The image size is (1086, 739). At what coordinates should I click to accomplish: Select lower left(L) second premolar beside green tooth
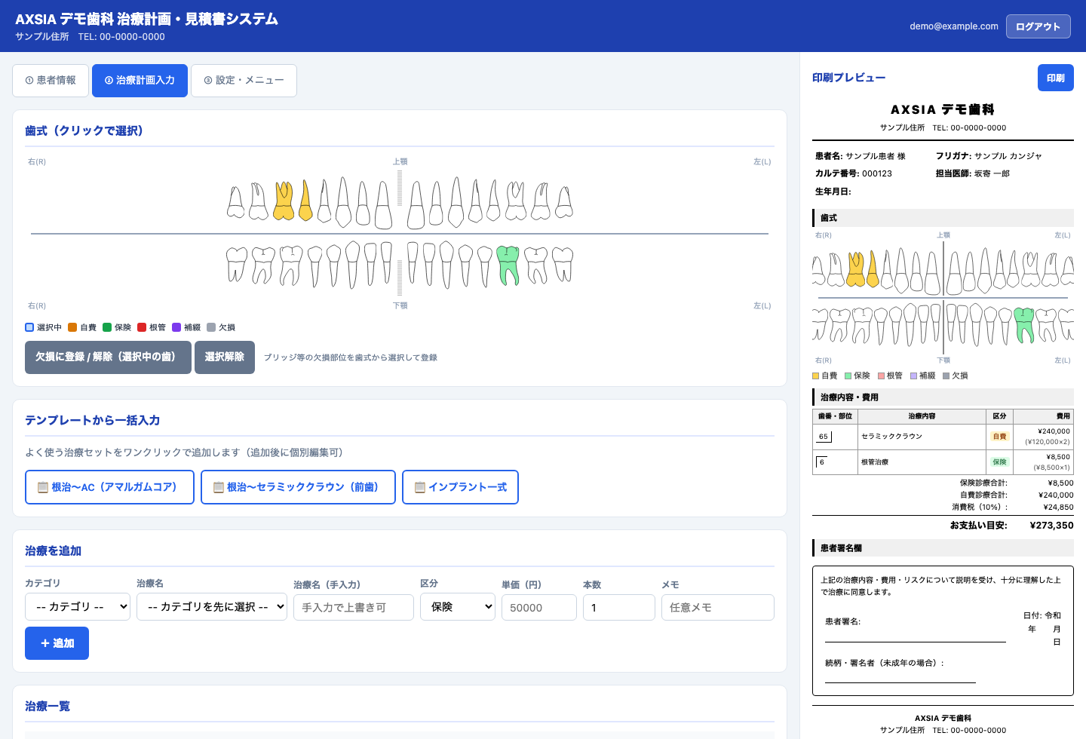click(484, 266)
